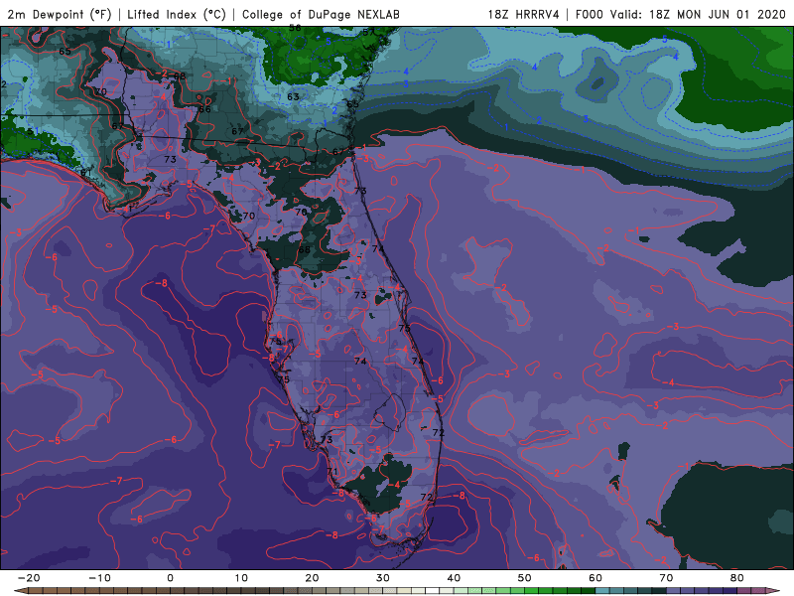Click the "58" dewpoint value at map top
The image size is (794, 596).
295,29
